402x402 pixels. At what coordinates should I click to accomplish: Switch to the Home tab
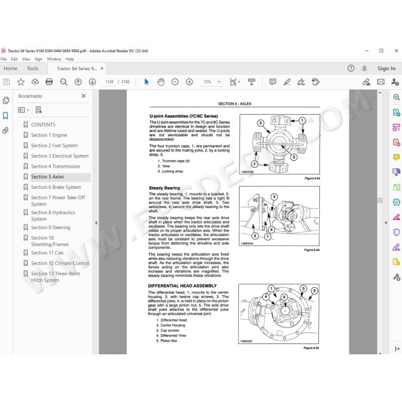pyautogui.click(x=10, y=68)
